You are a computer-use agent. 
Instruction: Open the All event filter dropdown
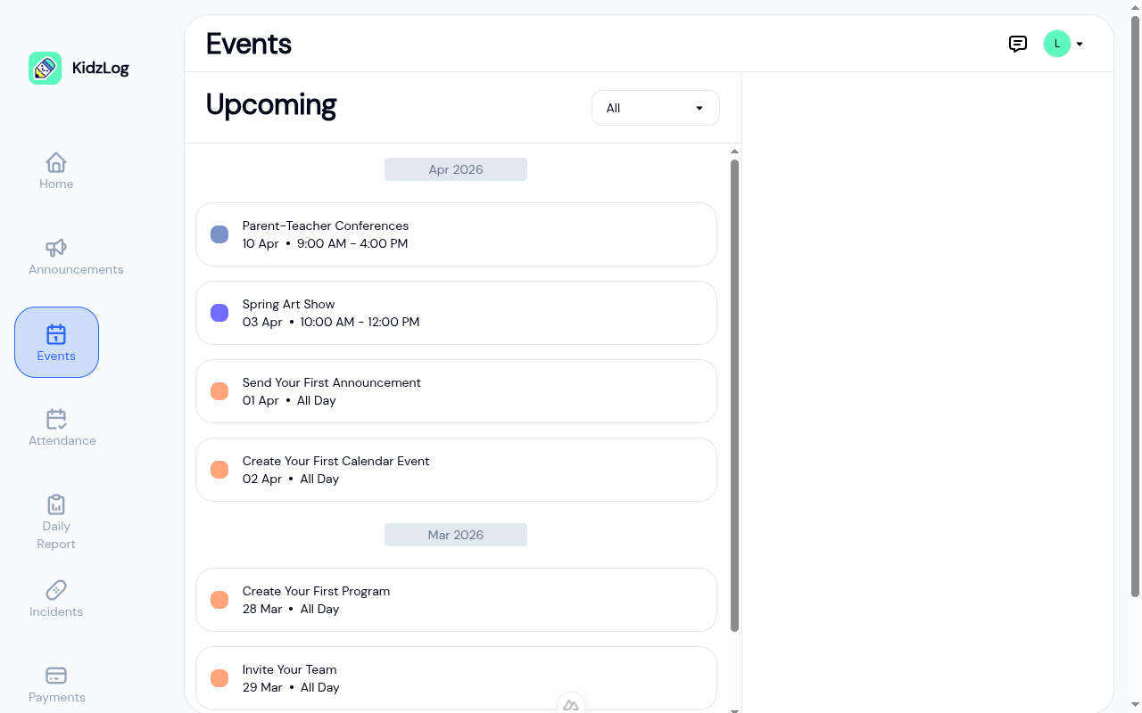click(656, 108)
